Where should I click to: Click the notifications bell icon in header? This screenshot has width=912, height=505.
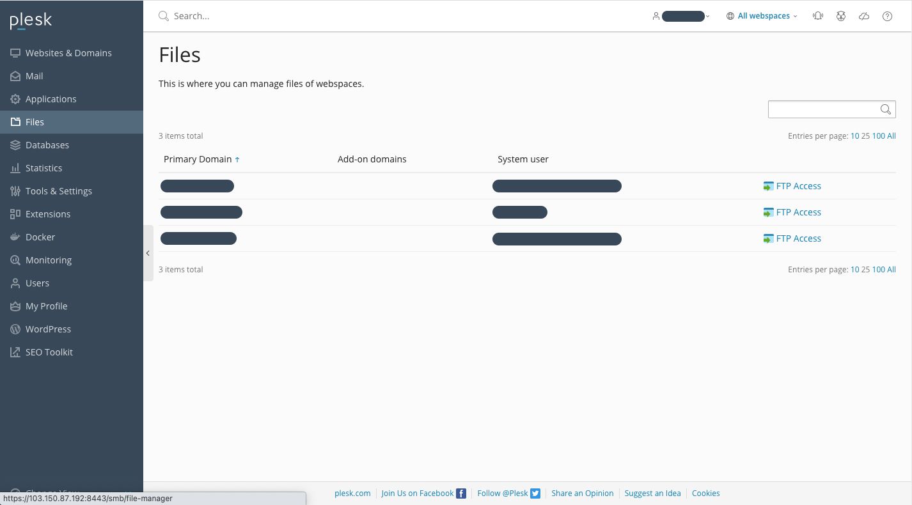pos(817,16)
